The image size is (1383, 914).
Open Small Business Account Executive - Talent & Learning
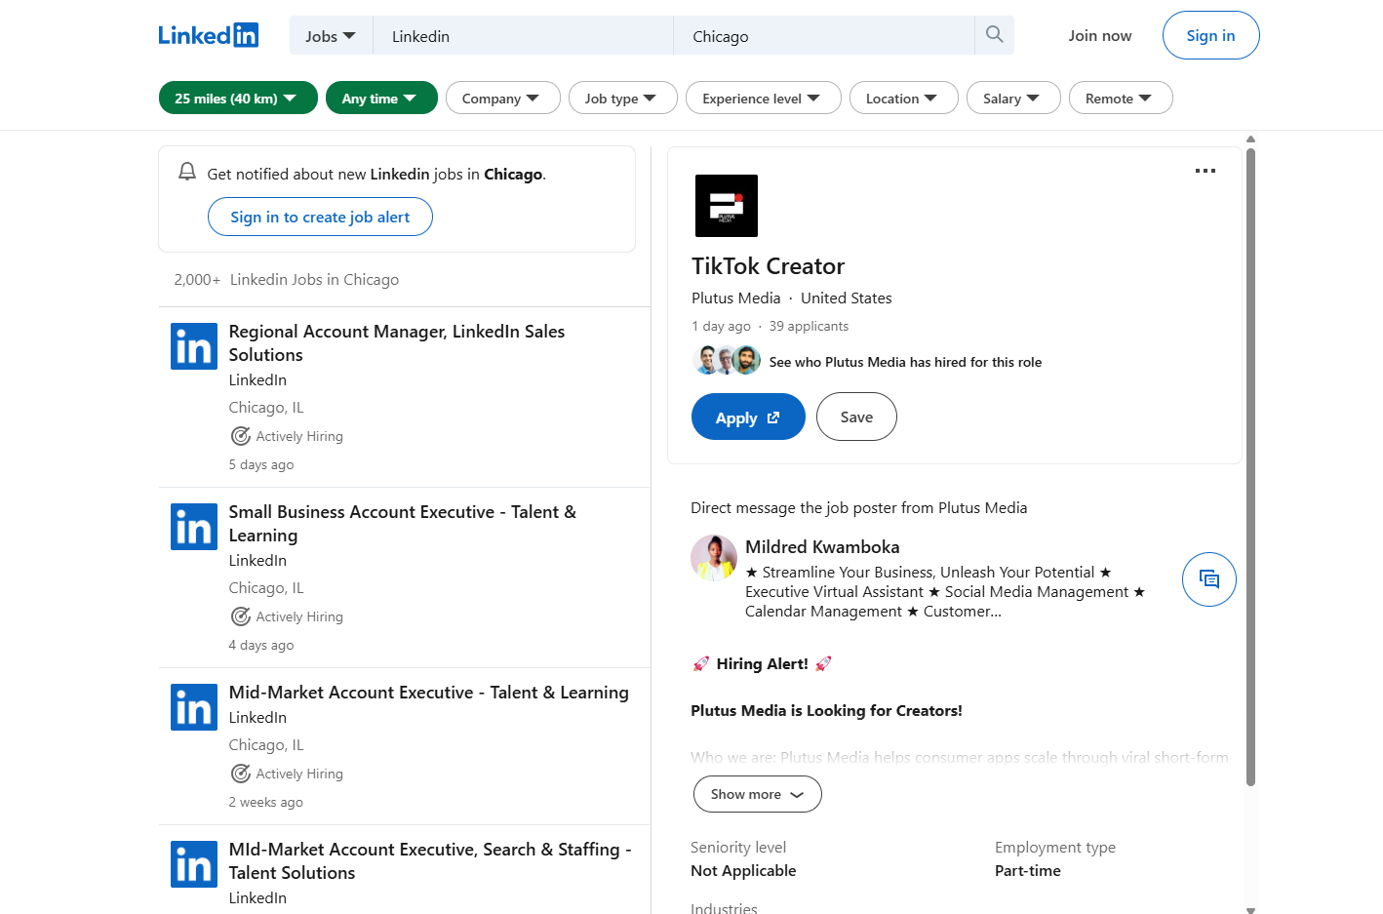(x=402, y=524)
